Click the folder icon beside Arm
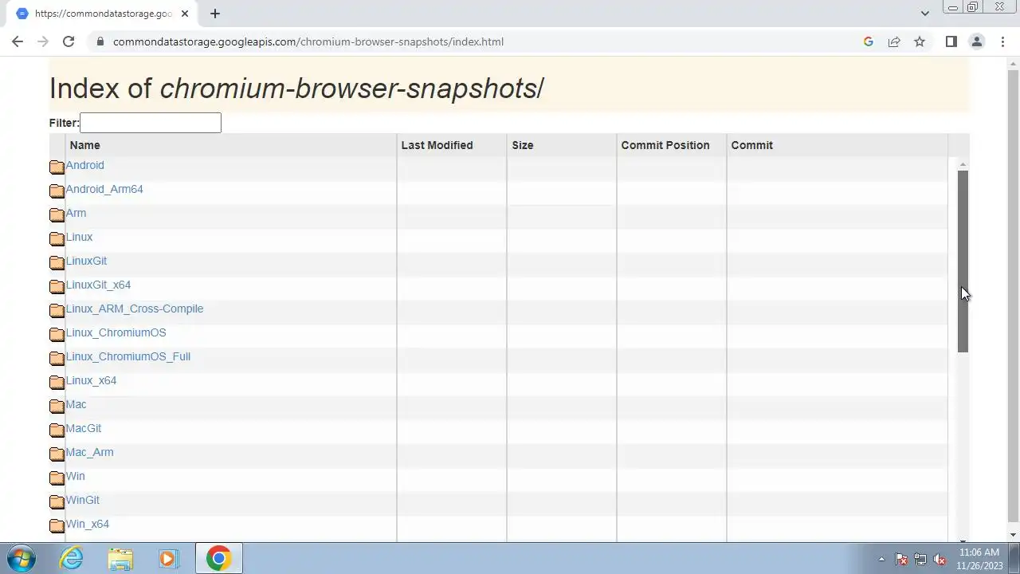The width and height of the screenshot is (1020, 574). point(57,214)
